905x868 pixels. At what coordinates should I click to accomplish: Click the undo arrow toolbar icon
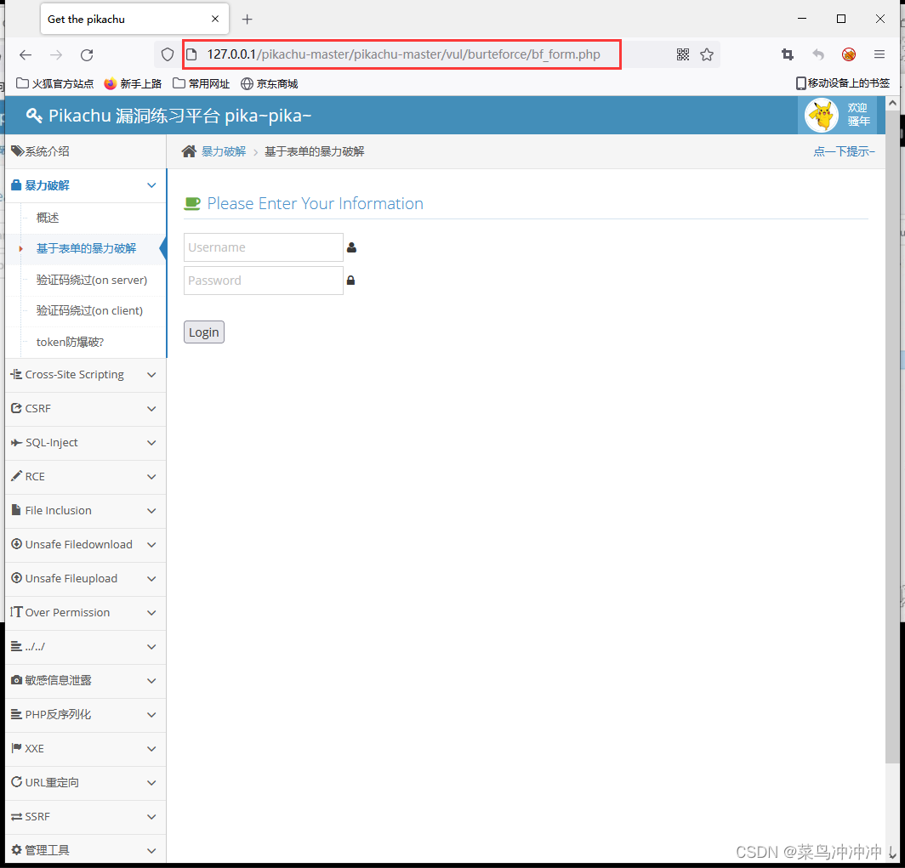click(818, 54)
